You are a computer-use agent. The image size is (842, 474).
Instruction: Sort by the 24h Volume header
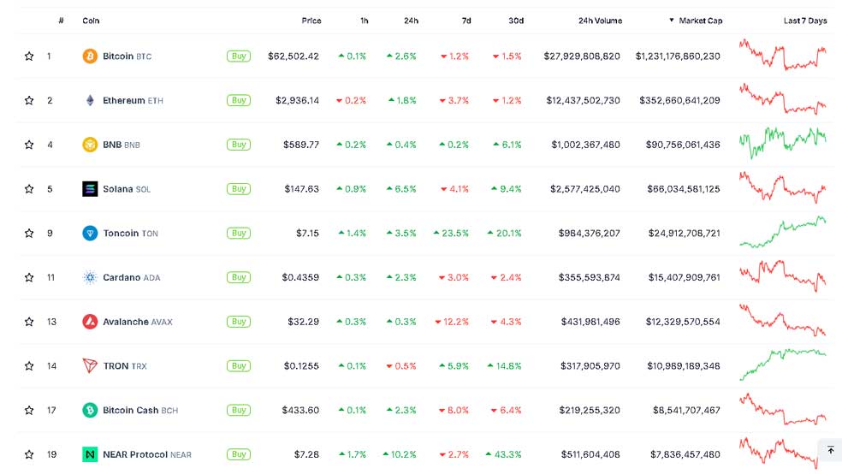point(601,21)
